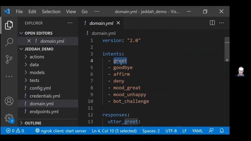Open the File menu
Image resolution: width=251 pixels, height=141 pixels.
coord(19,11)
